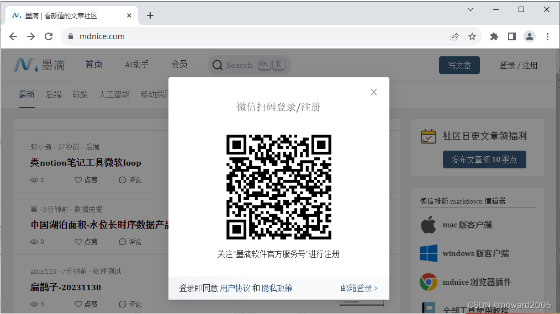
Task: Open AI助手 navigation item
Action: [136, 64]
